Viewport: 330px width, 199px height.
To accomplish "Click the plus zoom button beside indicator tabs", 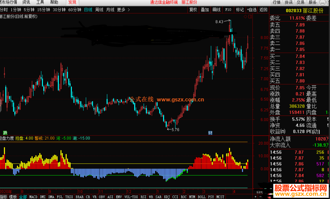I will pyautogui.click(x=255, y=197).
